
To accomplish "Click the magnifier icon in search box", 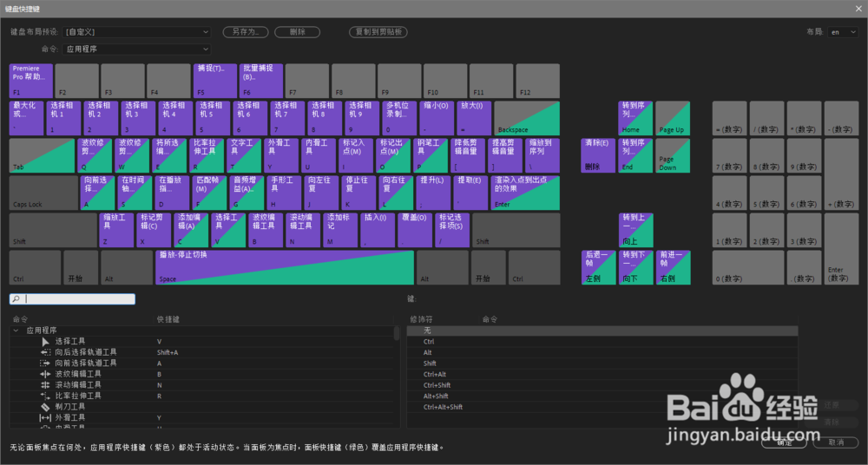I will 16,299.
